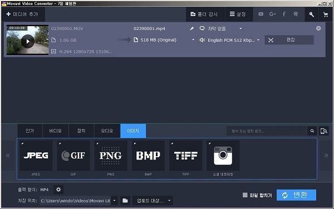Click the speaker audio icon
Viewport: 334px width, 209px height.
202,40
